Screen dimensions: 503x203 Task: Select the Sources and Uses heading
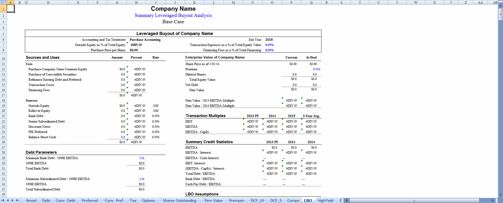43,57
